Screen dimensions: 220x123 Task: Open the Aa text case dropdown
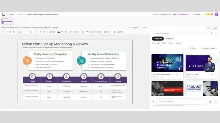(x=55, y=32)
